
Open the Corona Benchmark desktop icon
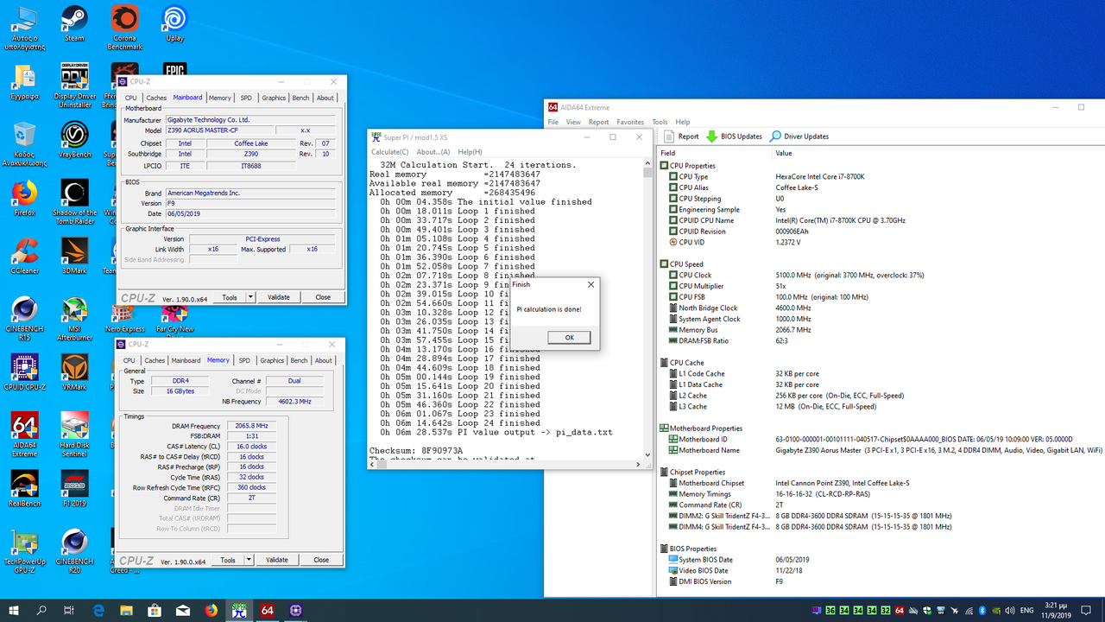pyautogui.click(x=124, y=28)
